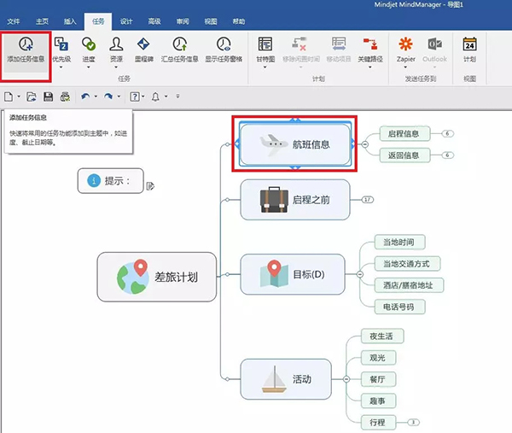Select the 餐厅 subtopic
The height and width of the screenshot is (433, 512).
378,379
